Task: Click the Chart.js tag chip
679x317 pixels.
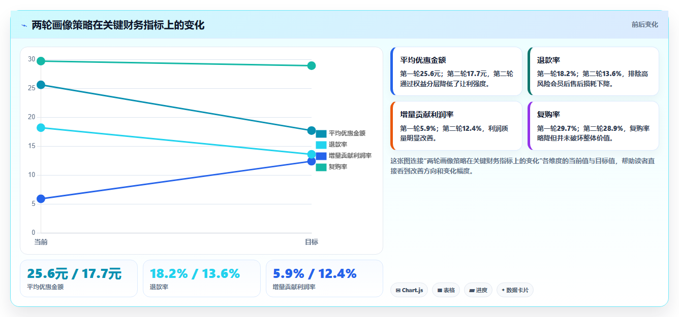Action: click(x=409, y=290)
